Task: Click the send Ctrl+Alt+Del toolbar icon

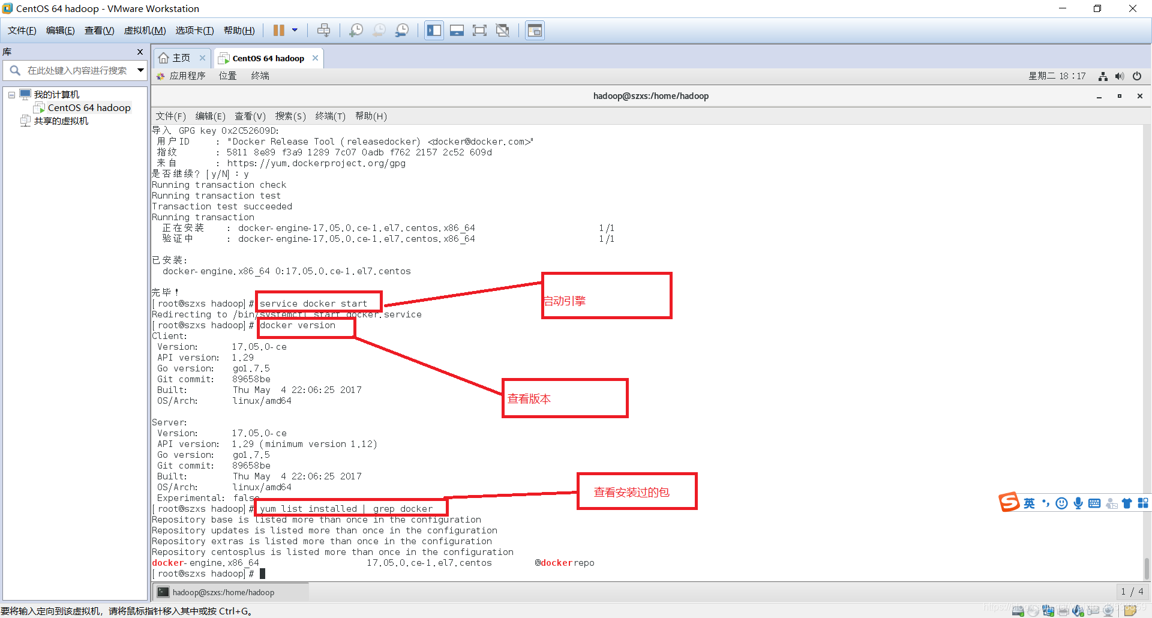Action: coord(323,30)
